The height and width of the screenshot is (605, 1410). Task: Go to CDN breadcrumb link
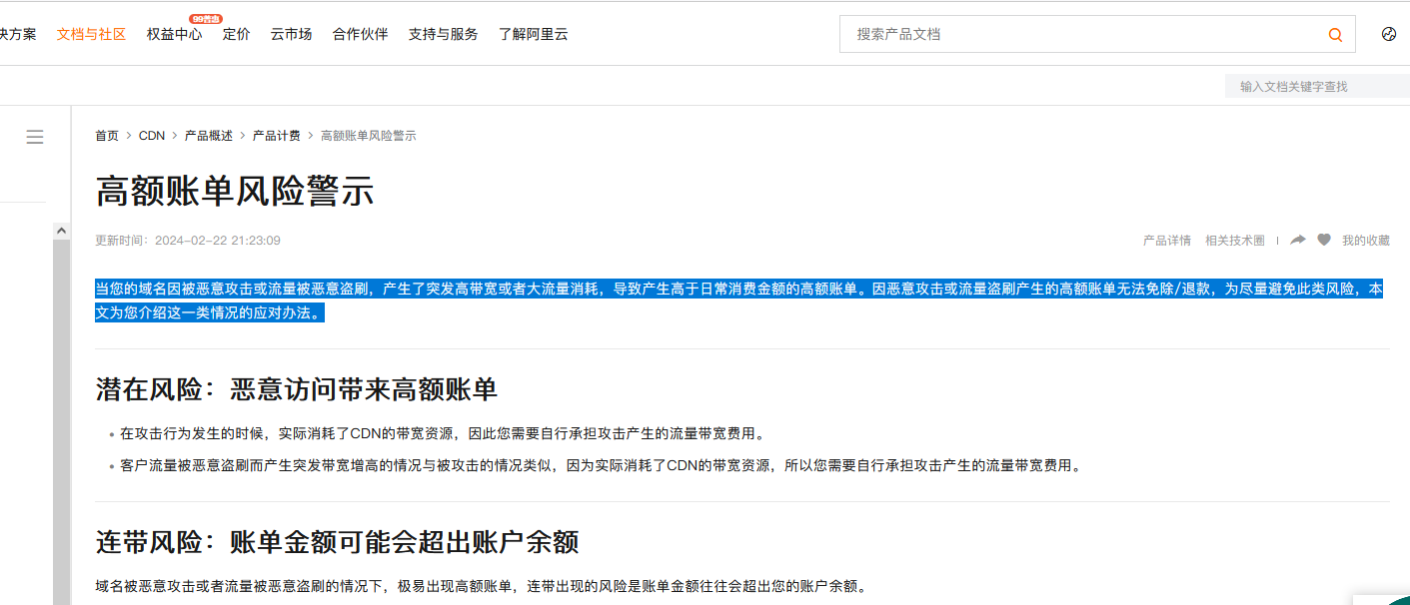click(x=152, y=136)
